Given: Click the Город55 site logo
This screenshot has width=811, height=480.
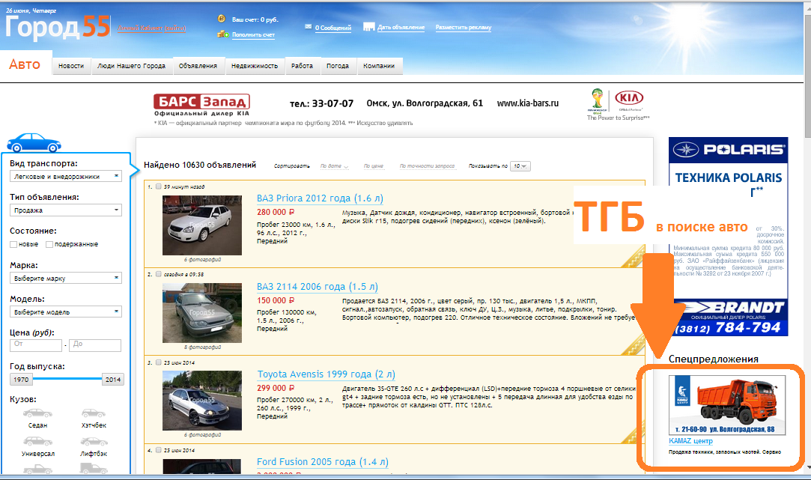Looking at the screenshot, I should pos(58,27).
